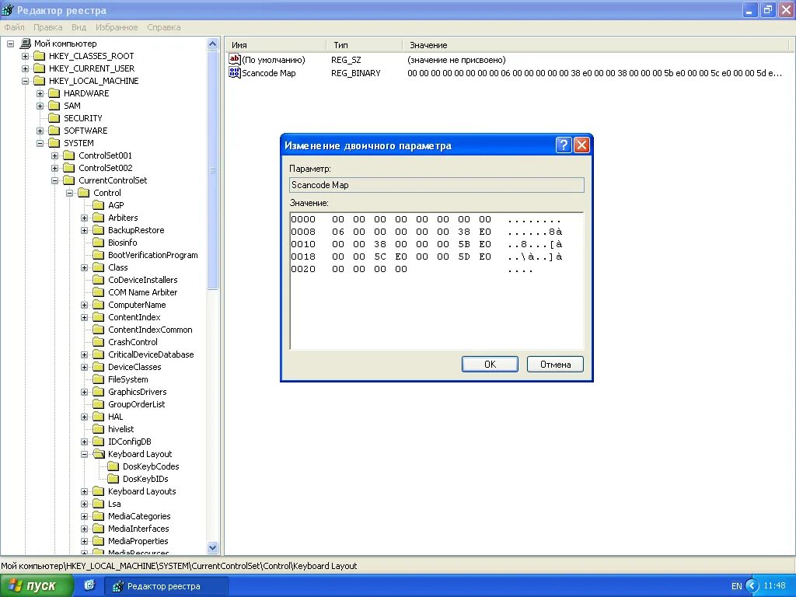Open the Правка menu
Viewport: 796px width, 597px height.
tap(47, 27)
